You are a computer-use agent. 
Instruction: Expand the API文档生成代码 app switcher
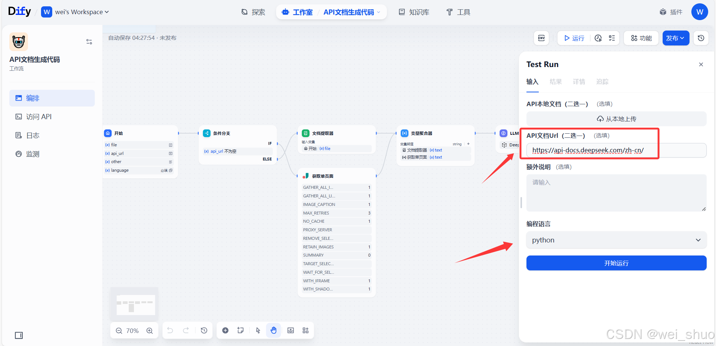[x=352, y=12]
